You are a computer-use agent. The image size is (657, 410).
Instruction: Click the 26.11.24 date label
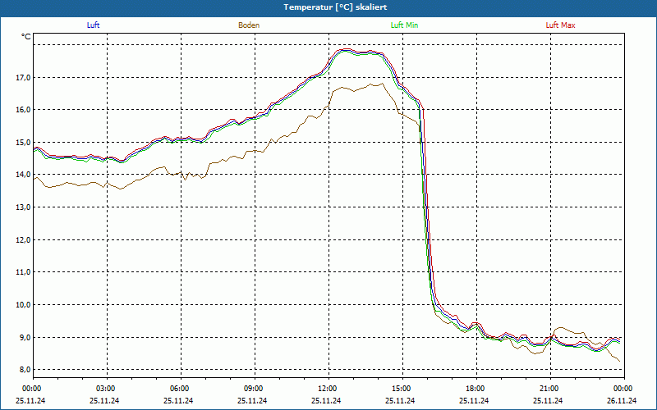coord(622,400)
